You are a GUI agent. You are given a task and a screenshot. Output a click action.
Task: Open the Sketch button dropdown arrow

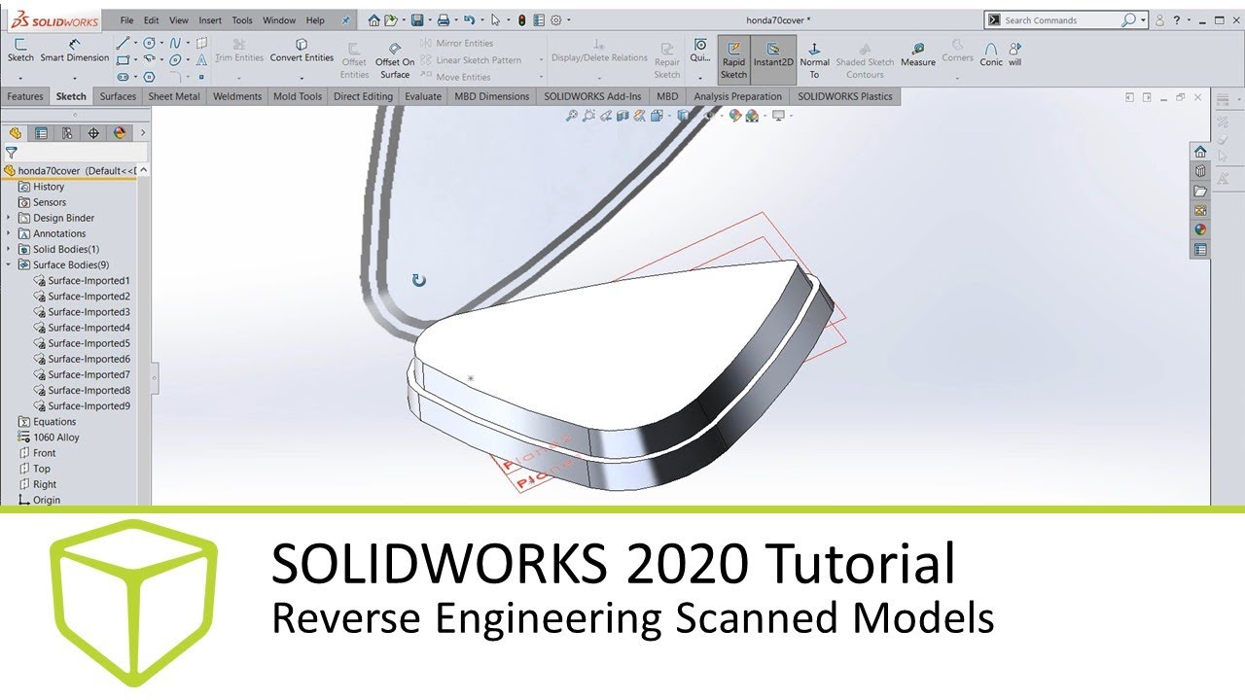click(20, 77)
